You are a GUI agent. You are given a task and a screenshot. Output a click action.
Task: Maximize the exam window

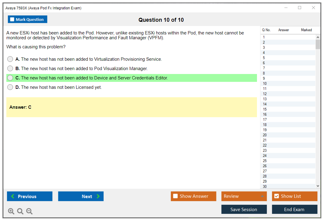[x=300, y=8]
